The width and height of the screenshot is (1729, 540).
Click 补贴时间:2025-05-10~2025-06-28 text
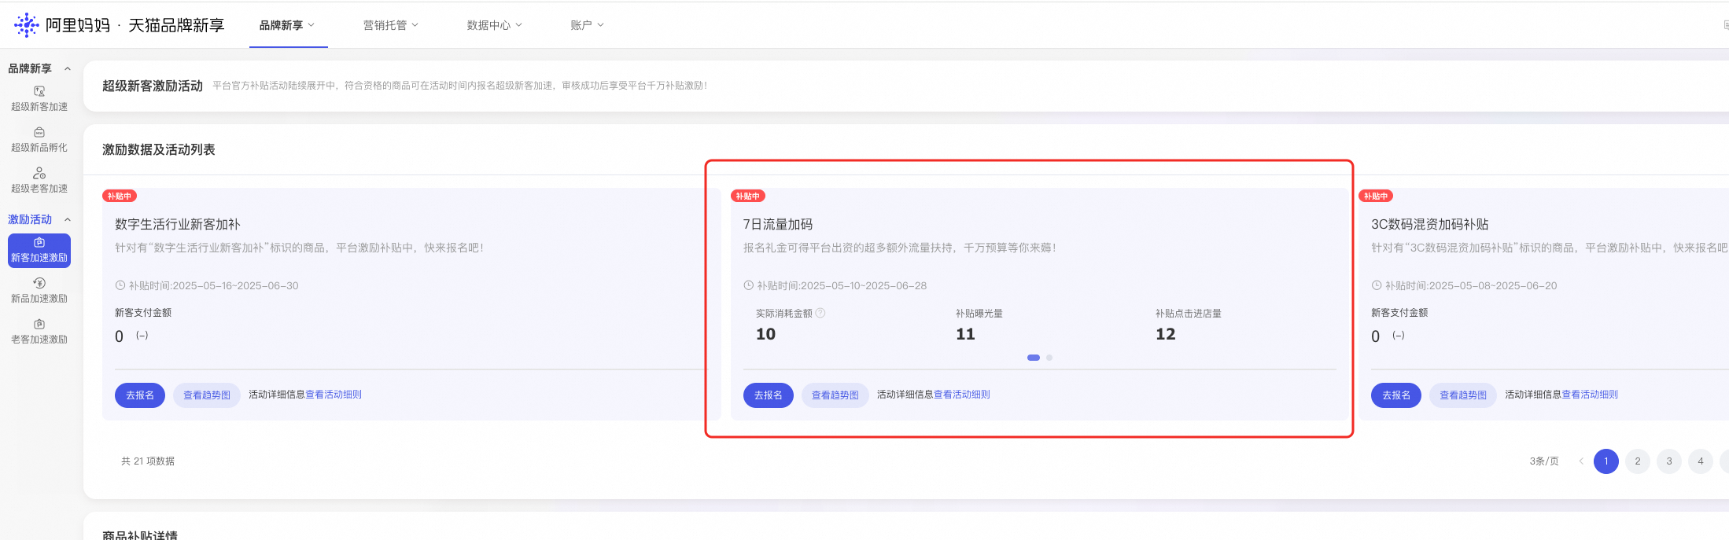[x=842, y=285]
